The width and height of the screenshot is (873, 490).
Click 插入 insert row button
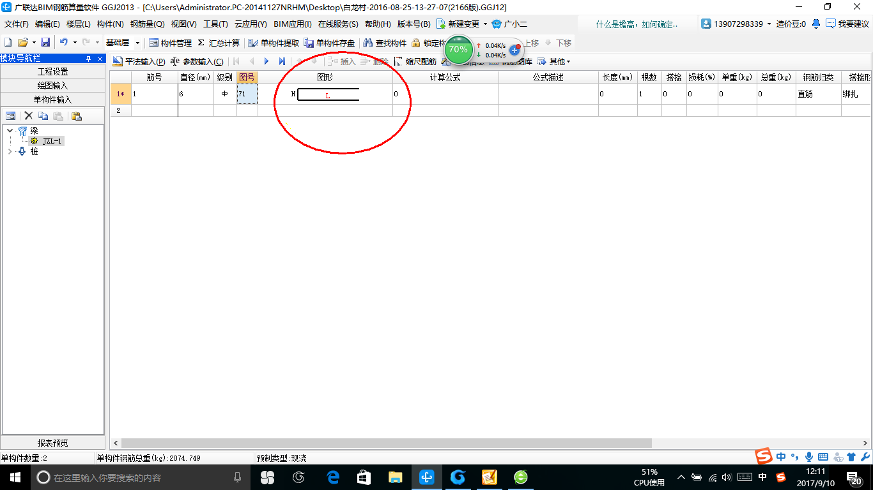pos(341,61)
